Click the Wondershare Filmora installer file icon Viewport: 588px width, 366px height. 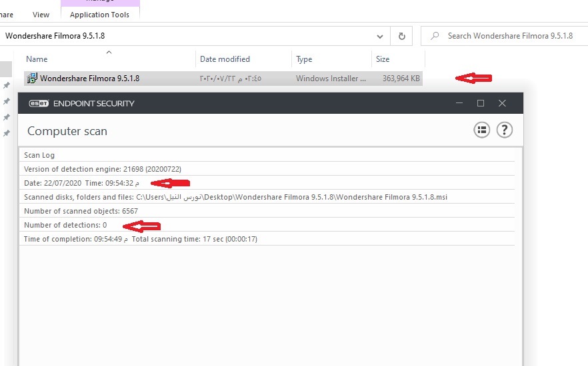(x=31, y=79)
